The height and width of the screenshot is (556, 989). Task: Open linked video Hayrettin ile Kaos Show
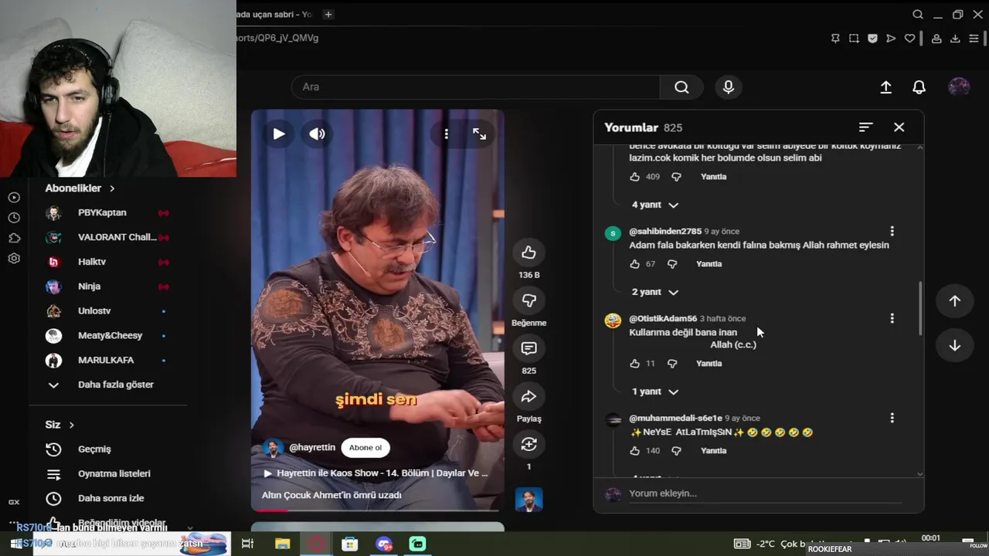(x=376, y=473)
